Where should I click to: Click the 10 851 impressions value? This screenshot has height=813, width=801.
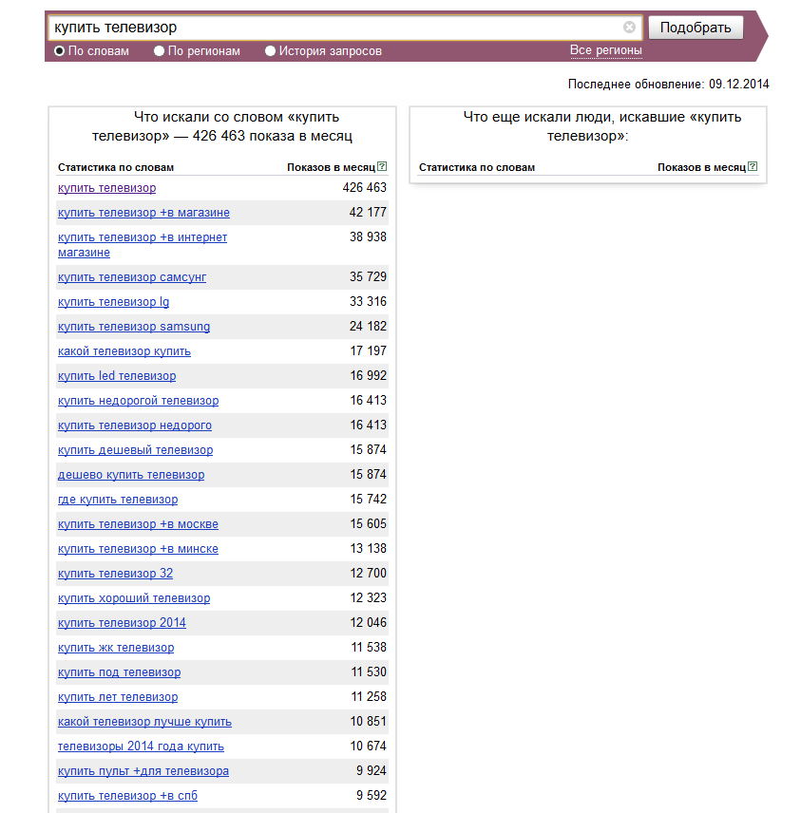pyautogui.click(x=368, y=722)
